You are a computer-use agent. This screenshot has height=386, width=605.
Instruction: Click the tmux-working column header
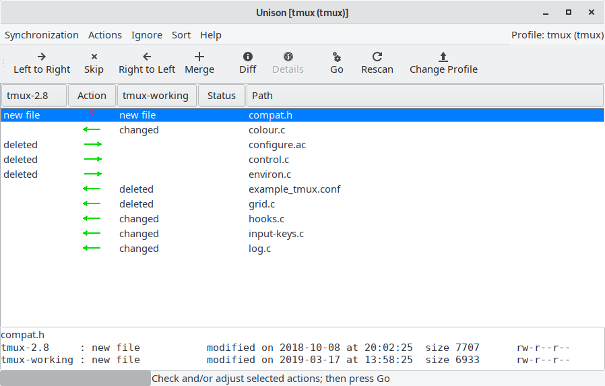click(157, 96)
